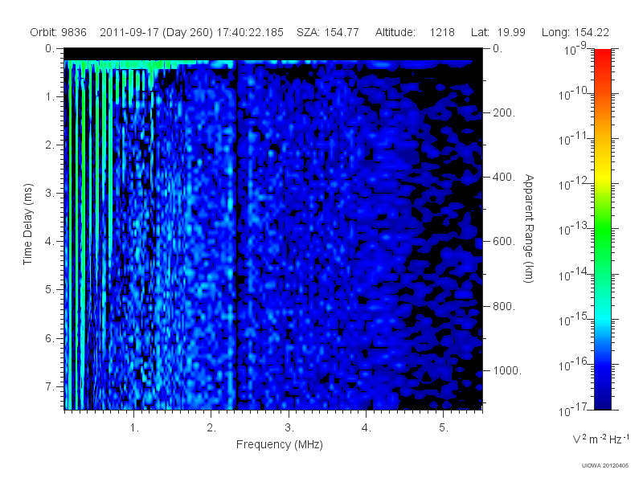Click the colorbar label 10⁻¹³
The height and width of the screenshot is (482, 643).
click(x=574, y=228)
